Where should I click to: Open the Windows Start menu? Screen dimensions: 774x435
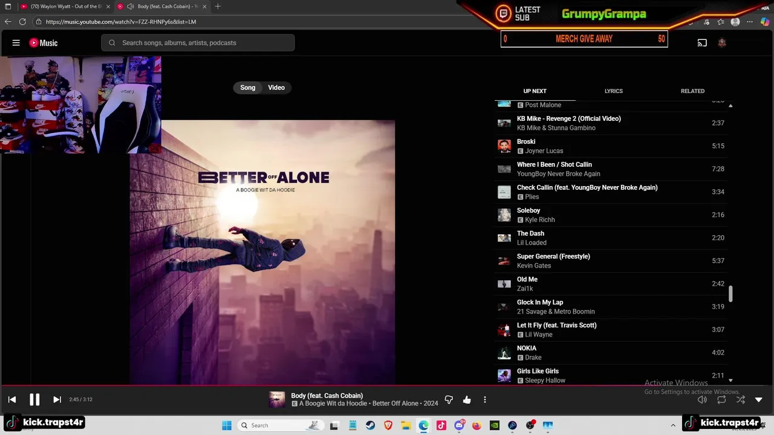click(227, 425)
